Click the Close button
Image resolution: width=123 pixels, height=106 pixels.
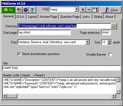[111, 10]
